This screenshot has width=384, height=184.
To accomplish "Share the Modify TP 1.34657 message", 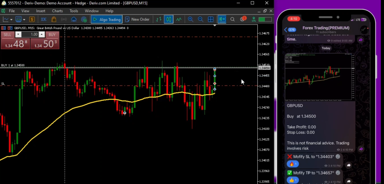I will click(349, 181).
